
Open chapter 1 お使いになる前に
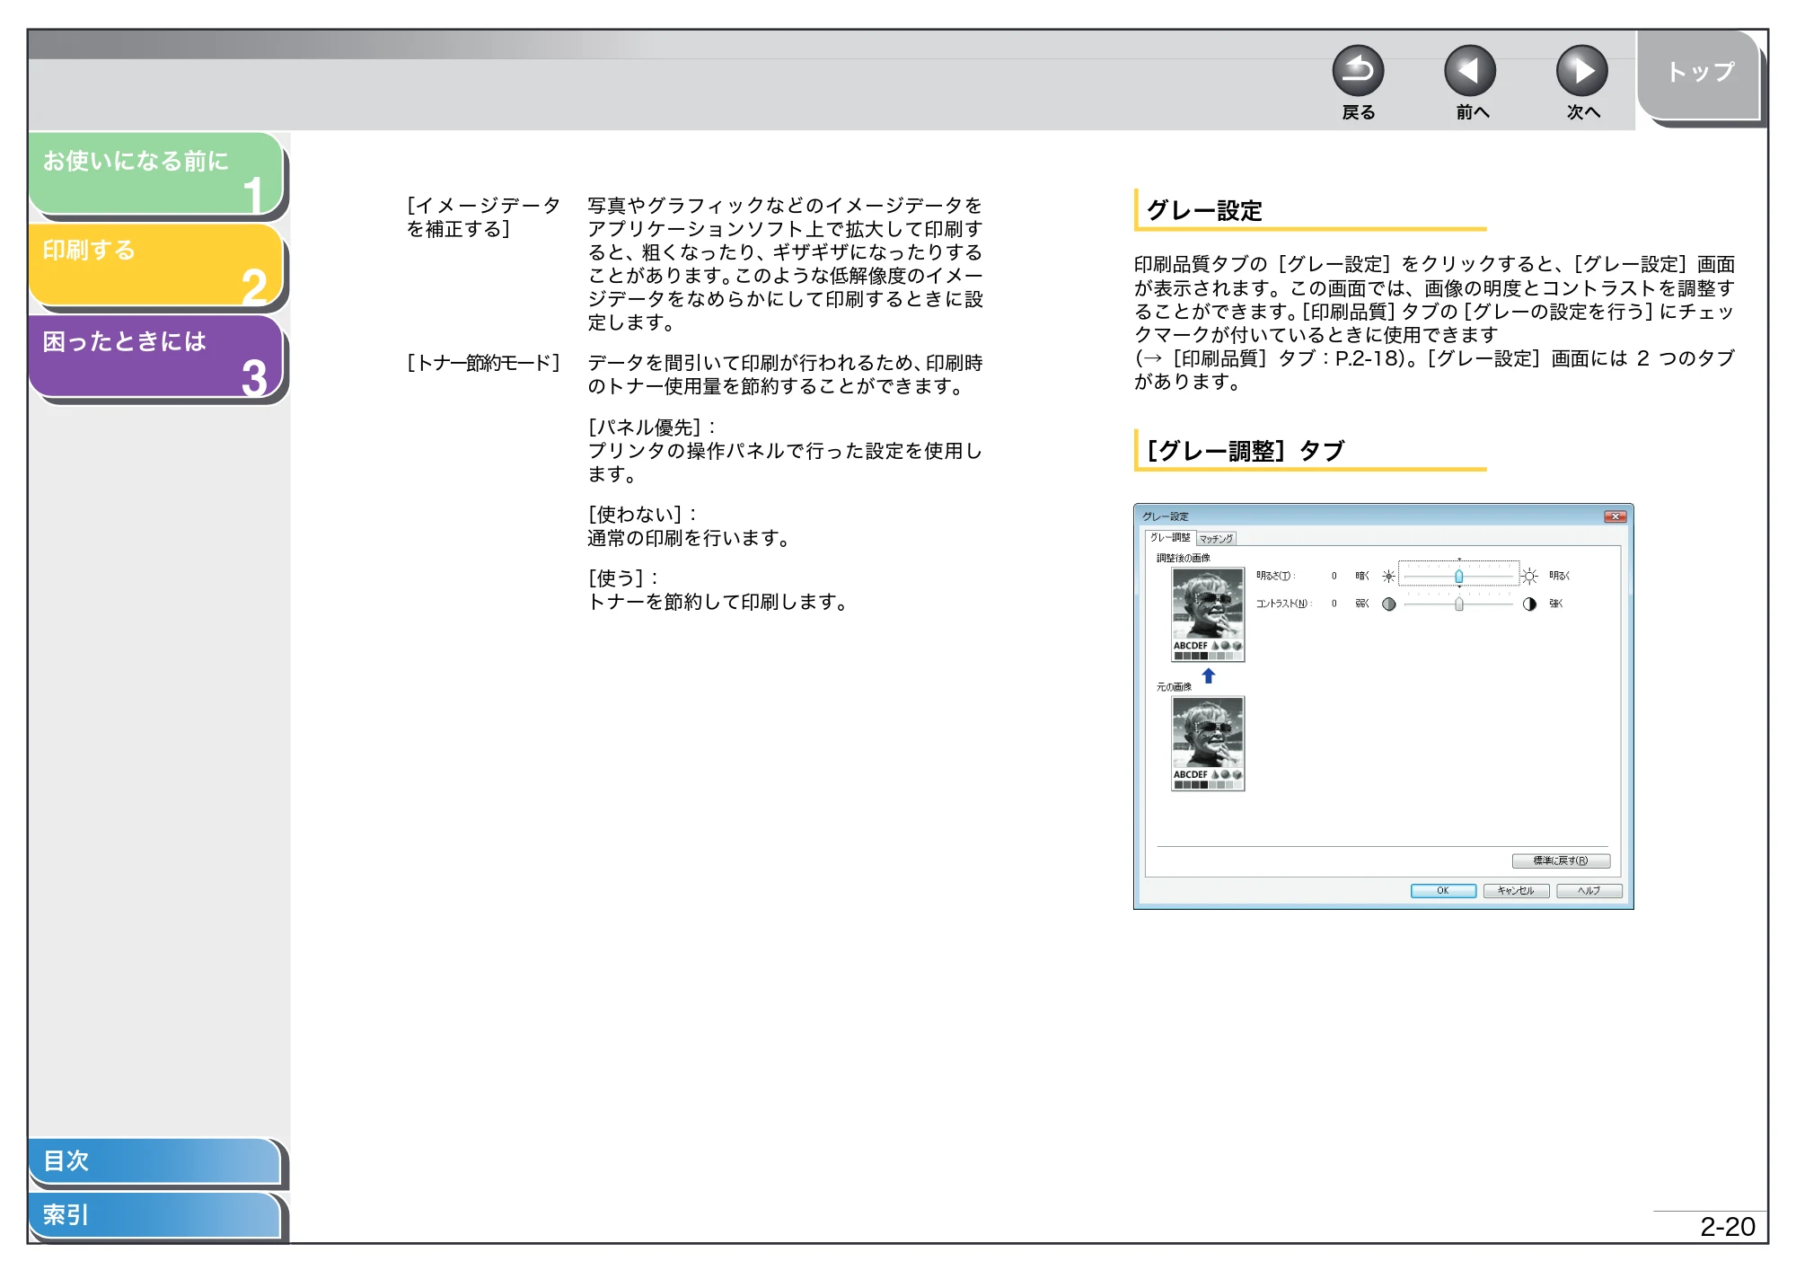pos(156,173)
